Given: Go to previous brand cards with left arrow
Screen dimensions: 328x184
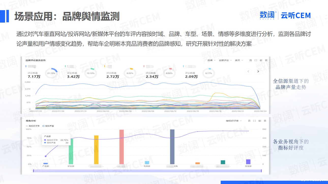Looking at the screenshot, I should 248,72.
